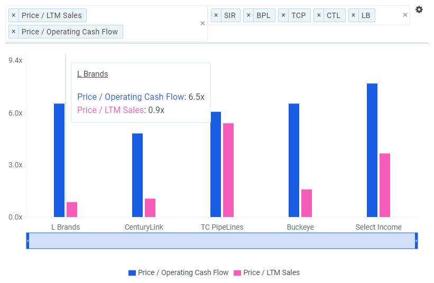Click the 0.0x y-axis value
The image size is (434, 283).
pos(15,217)
